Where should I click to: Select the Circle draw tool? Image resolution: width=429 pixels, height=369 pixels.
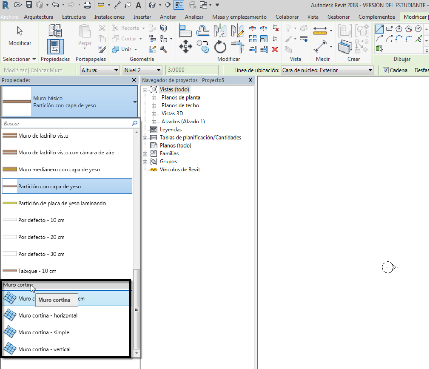click(x=418, y=29)
